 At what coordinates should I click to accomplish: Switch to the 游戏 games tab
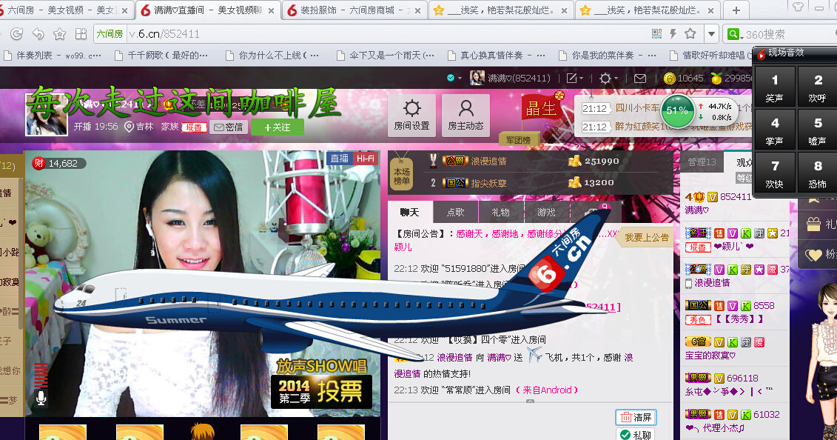tap(547, 213)
